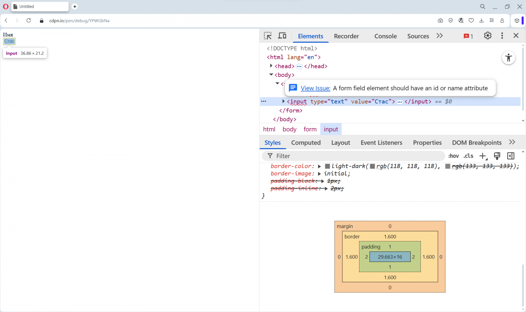The width and height of the screenshot is (526, 312).
Task: Switch to the Console tab
Action: coord(385,36)
